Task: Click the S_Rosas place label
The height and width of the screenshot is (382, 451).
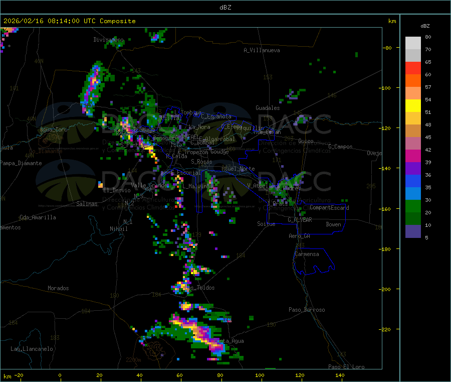Action: click(201, 162)
